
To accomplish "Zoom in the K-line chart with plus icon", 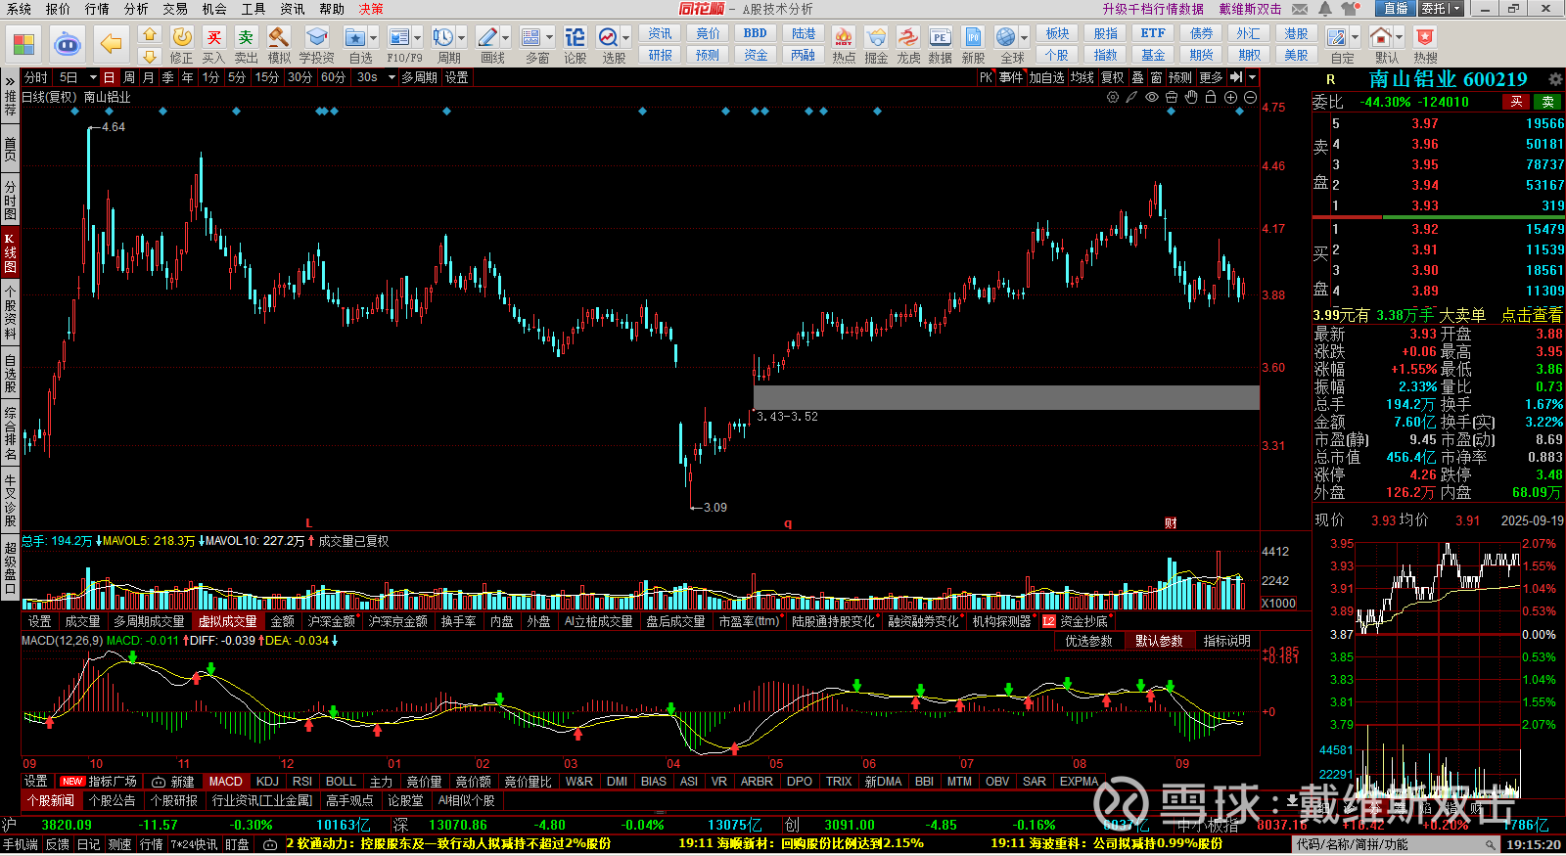I will pyautogui.click(x=1230, y=97).
